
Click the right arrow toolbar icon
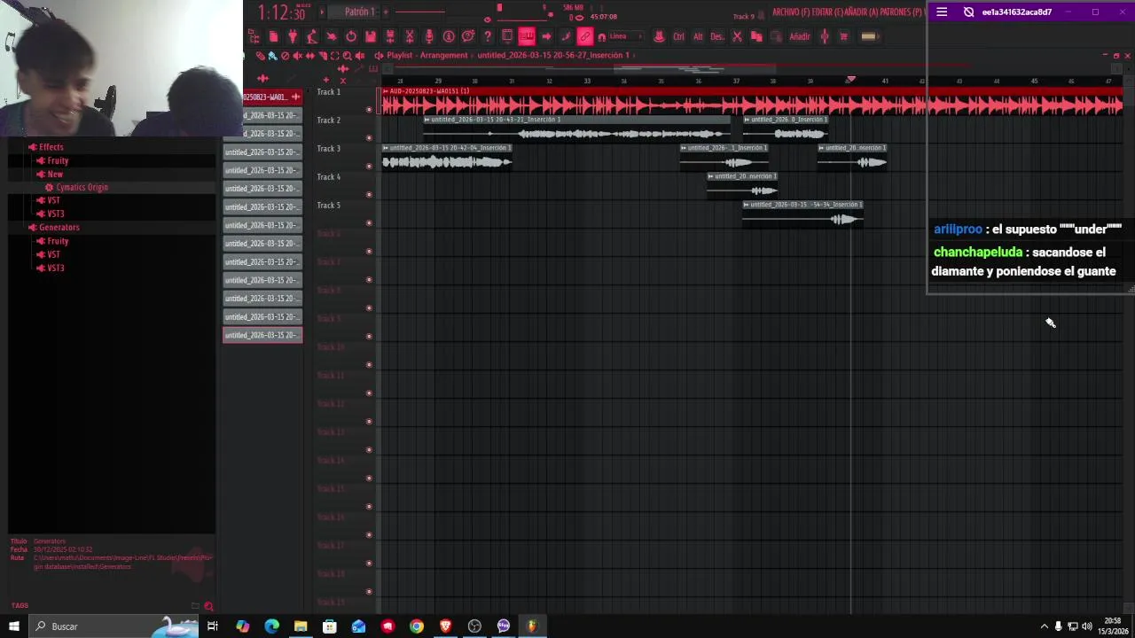[546, 36]
